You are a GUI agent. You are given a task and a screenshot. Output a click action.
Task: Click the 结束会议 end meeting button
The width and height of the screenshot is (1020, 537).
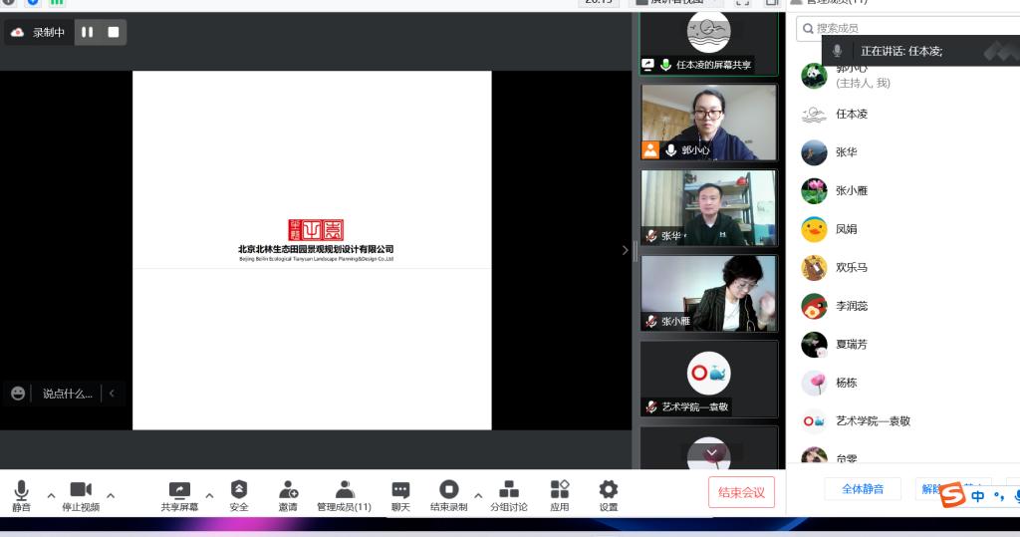[x=741, y=492]
